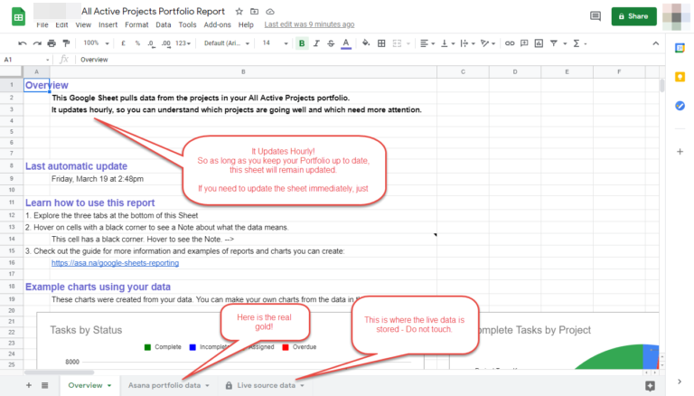The width and height of the screenshot is (694, 396).
Task: Click the green Share button
Action: [633, 16]
